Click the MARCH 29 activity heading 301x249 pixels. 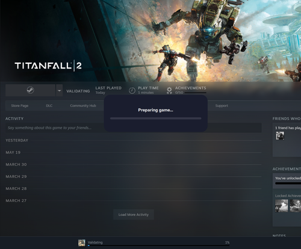[x=16, y=176]
